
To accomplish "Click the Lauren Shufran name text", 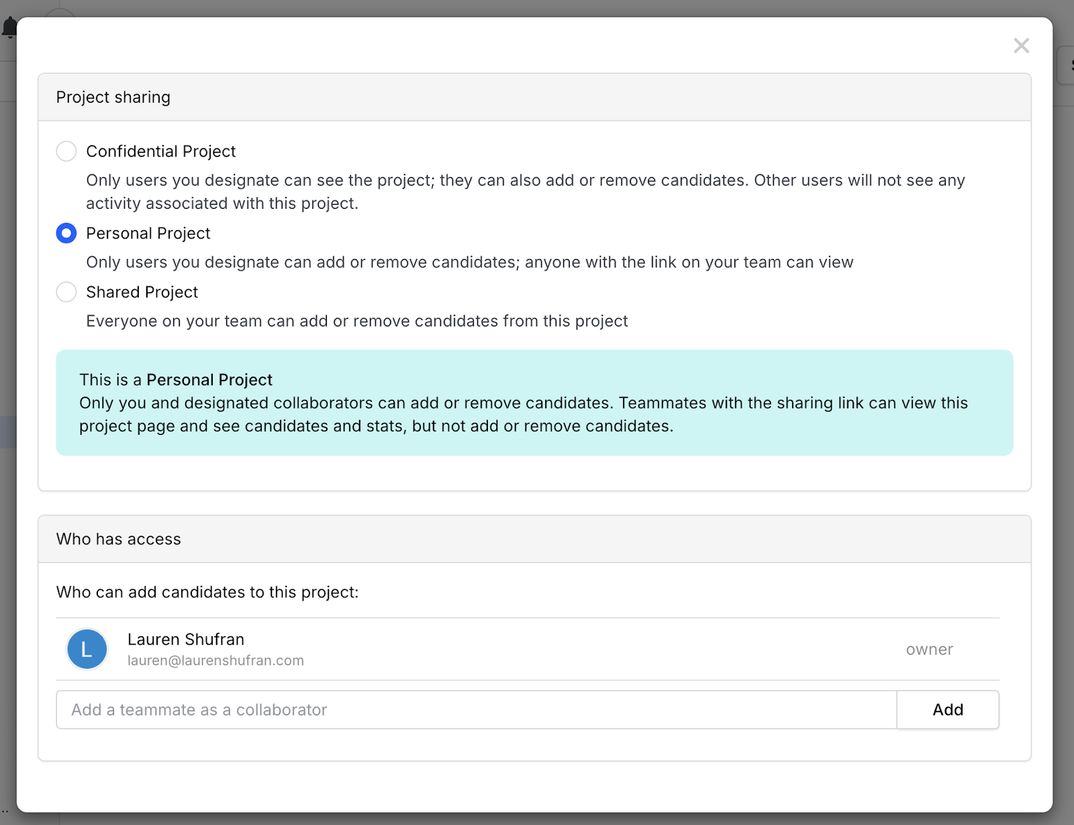I will 186,639.
